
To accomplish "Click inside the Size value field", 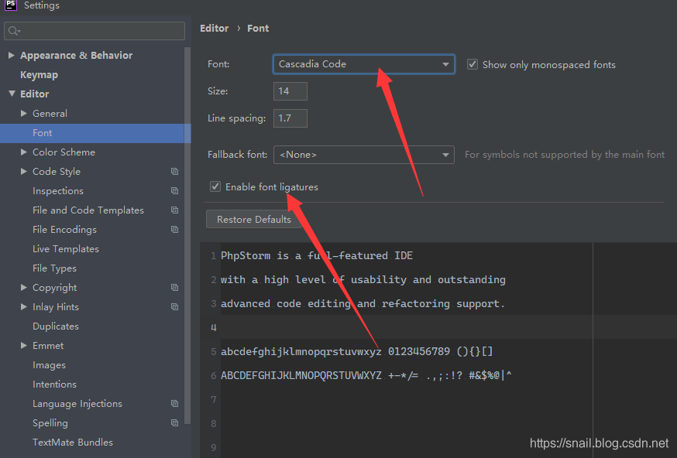I will pyautogui.click(x=290, y=91).
